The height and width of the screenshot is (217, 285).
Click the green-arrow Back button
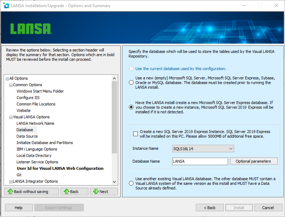[x=74, y=191]
